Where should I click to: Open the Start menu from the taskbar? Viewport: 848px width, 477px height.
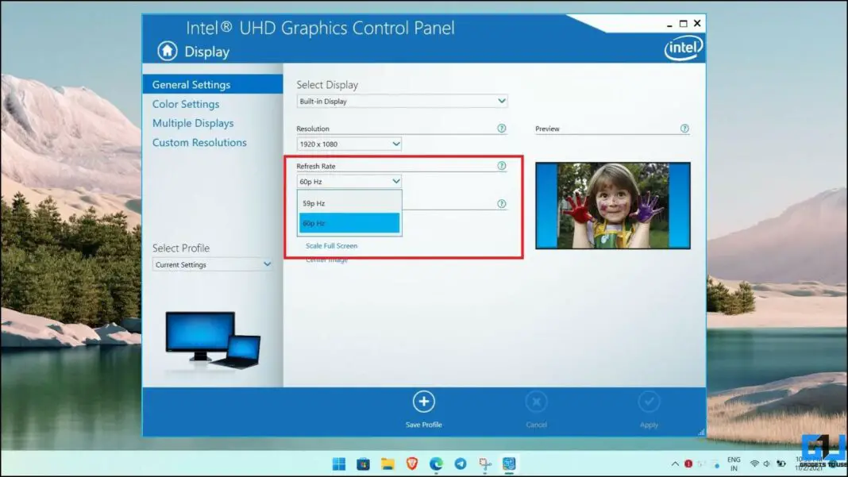(339, 464)
